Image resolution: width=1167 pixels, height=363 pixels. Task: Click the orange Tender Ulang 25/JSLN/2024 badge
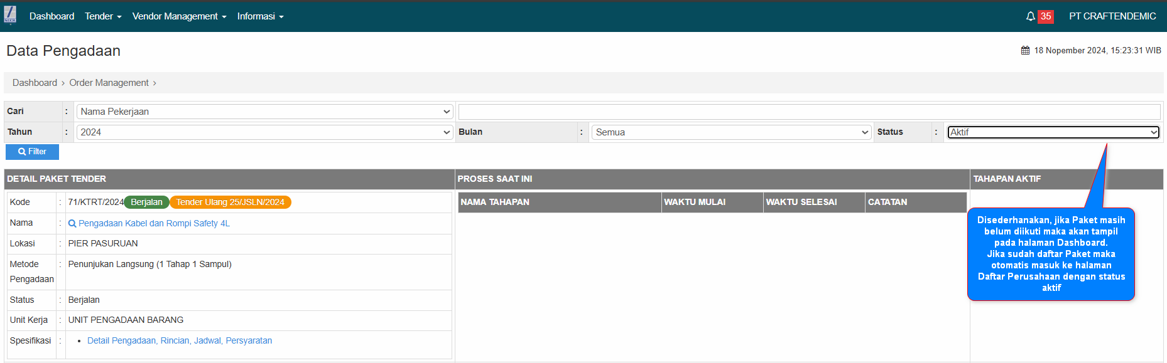230,202
